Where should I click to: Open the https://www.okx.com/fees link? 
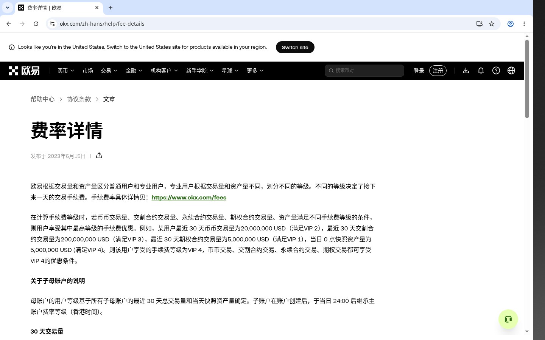[189, 197]
